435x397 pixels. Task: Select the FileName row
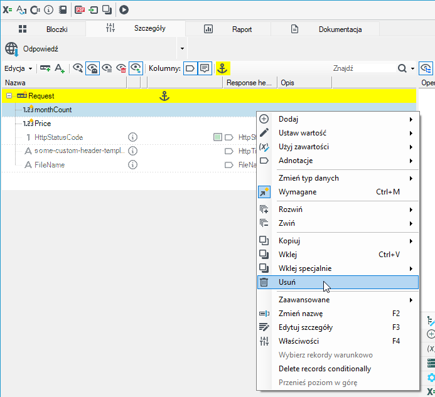[x=129, y=165]
